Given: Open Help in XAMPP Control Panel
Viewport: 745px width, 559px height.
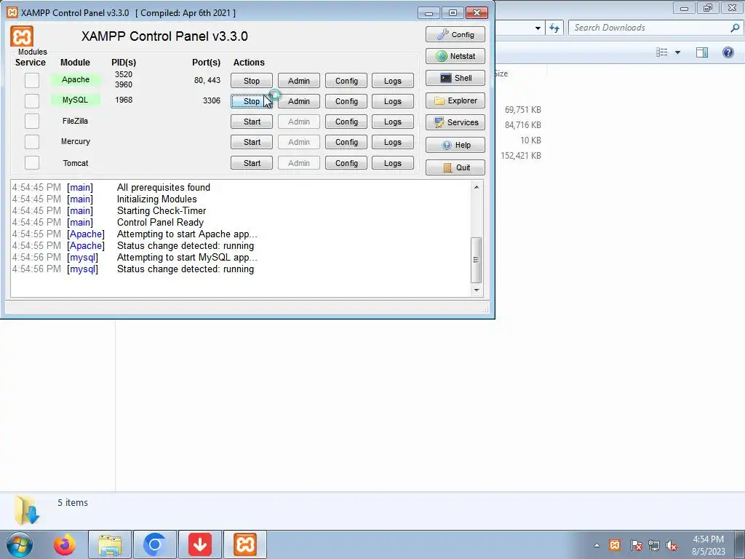Looking at the screenshot, I should pyautogui.click(x=455, y=145).
